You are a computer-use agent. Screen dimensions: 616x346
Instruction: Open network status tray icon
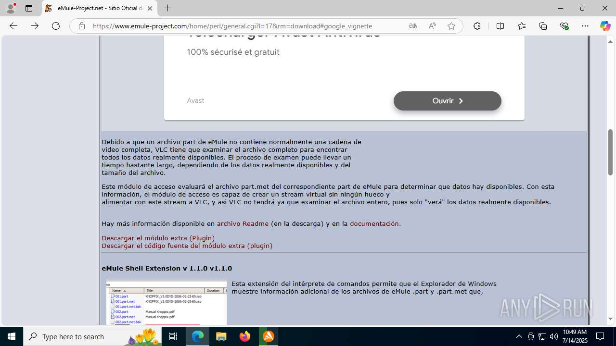point(542,336)
